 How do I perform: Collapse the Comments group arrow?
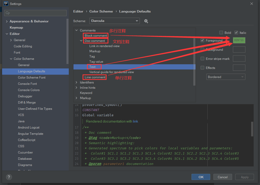point(76,30)
